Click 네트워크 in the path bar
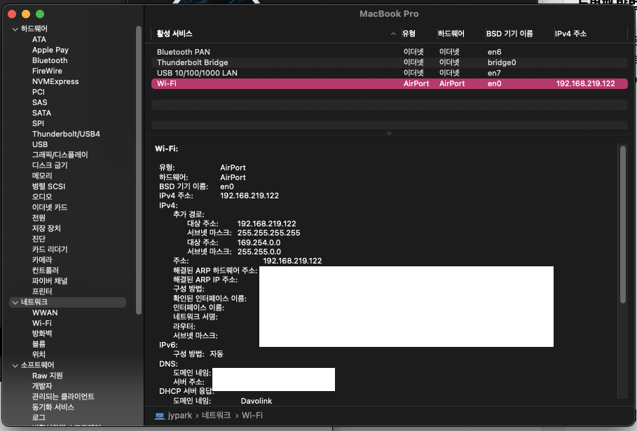 point(216,416)
